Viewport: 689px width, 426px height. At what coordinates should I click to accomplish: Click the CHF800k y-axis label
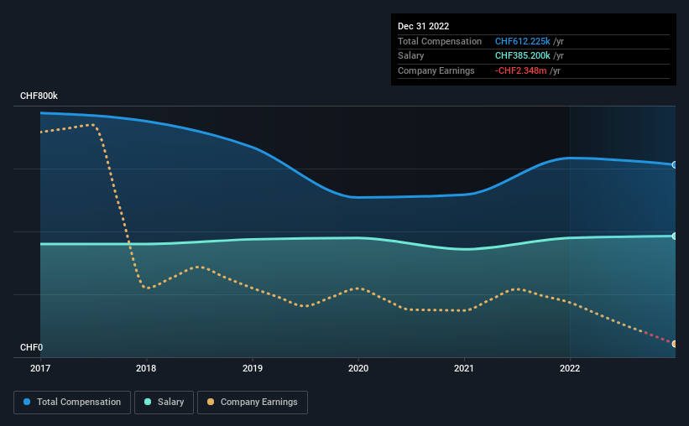pyautogui.click(x=39, y=96)
